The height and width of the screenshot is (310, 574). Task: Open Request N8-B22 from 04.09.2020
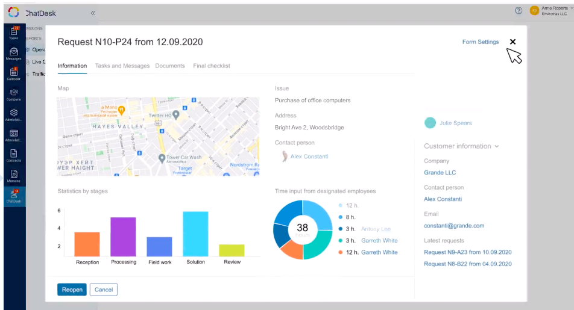(x=468, y=264)
